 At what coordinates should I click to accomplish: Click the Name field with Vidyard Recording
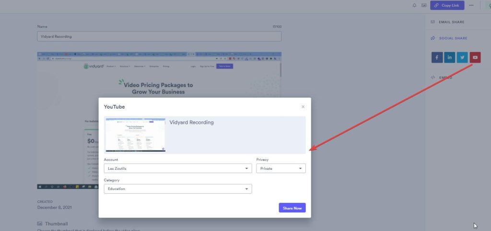pos(159,36)
